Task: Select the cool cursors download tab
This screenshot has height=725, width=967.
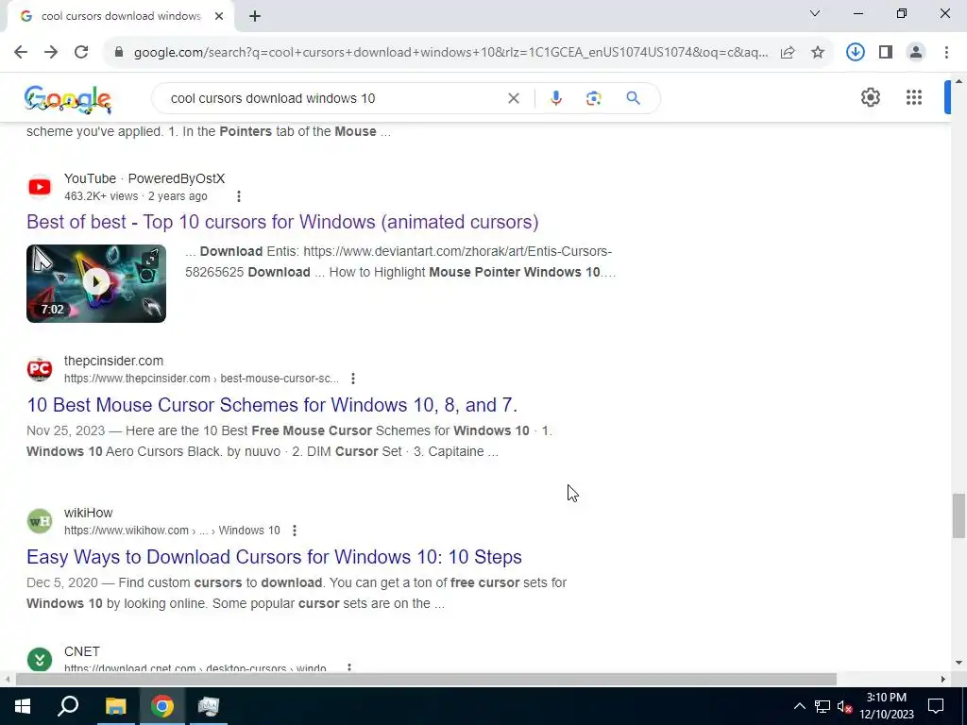Action: [x=120, y=17]
